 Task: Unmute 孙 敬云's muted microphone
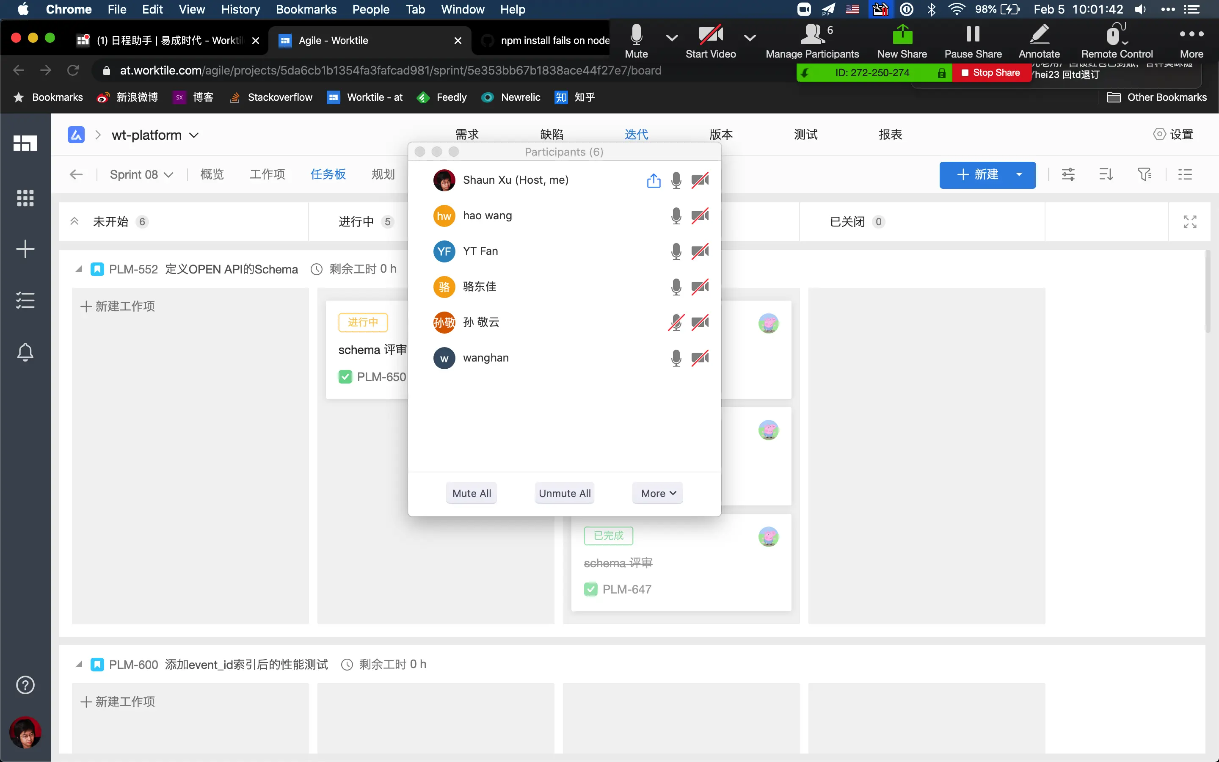pyautogui.click(x=676, y=323)
